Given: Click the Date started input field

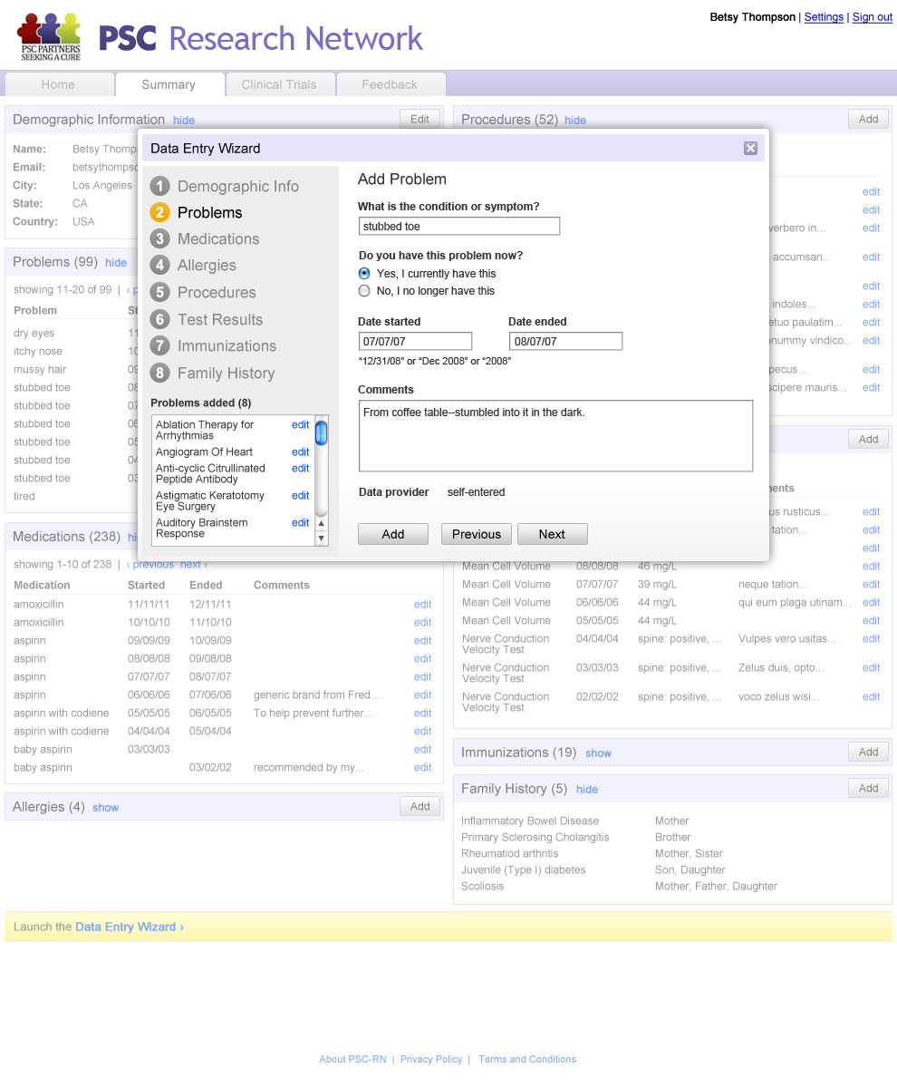Looking at the screenshot, I should coord(415,342).
